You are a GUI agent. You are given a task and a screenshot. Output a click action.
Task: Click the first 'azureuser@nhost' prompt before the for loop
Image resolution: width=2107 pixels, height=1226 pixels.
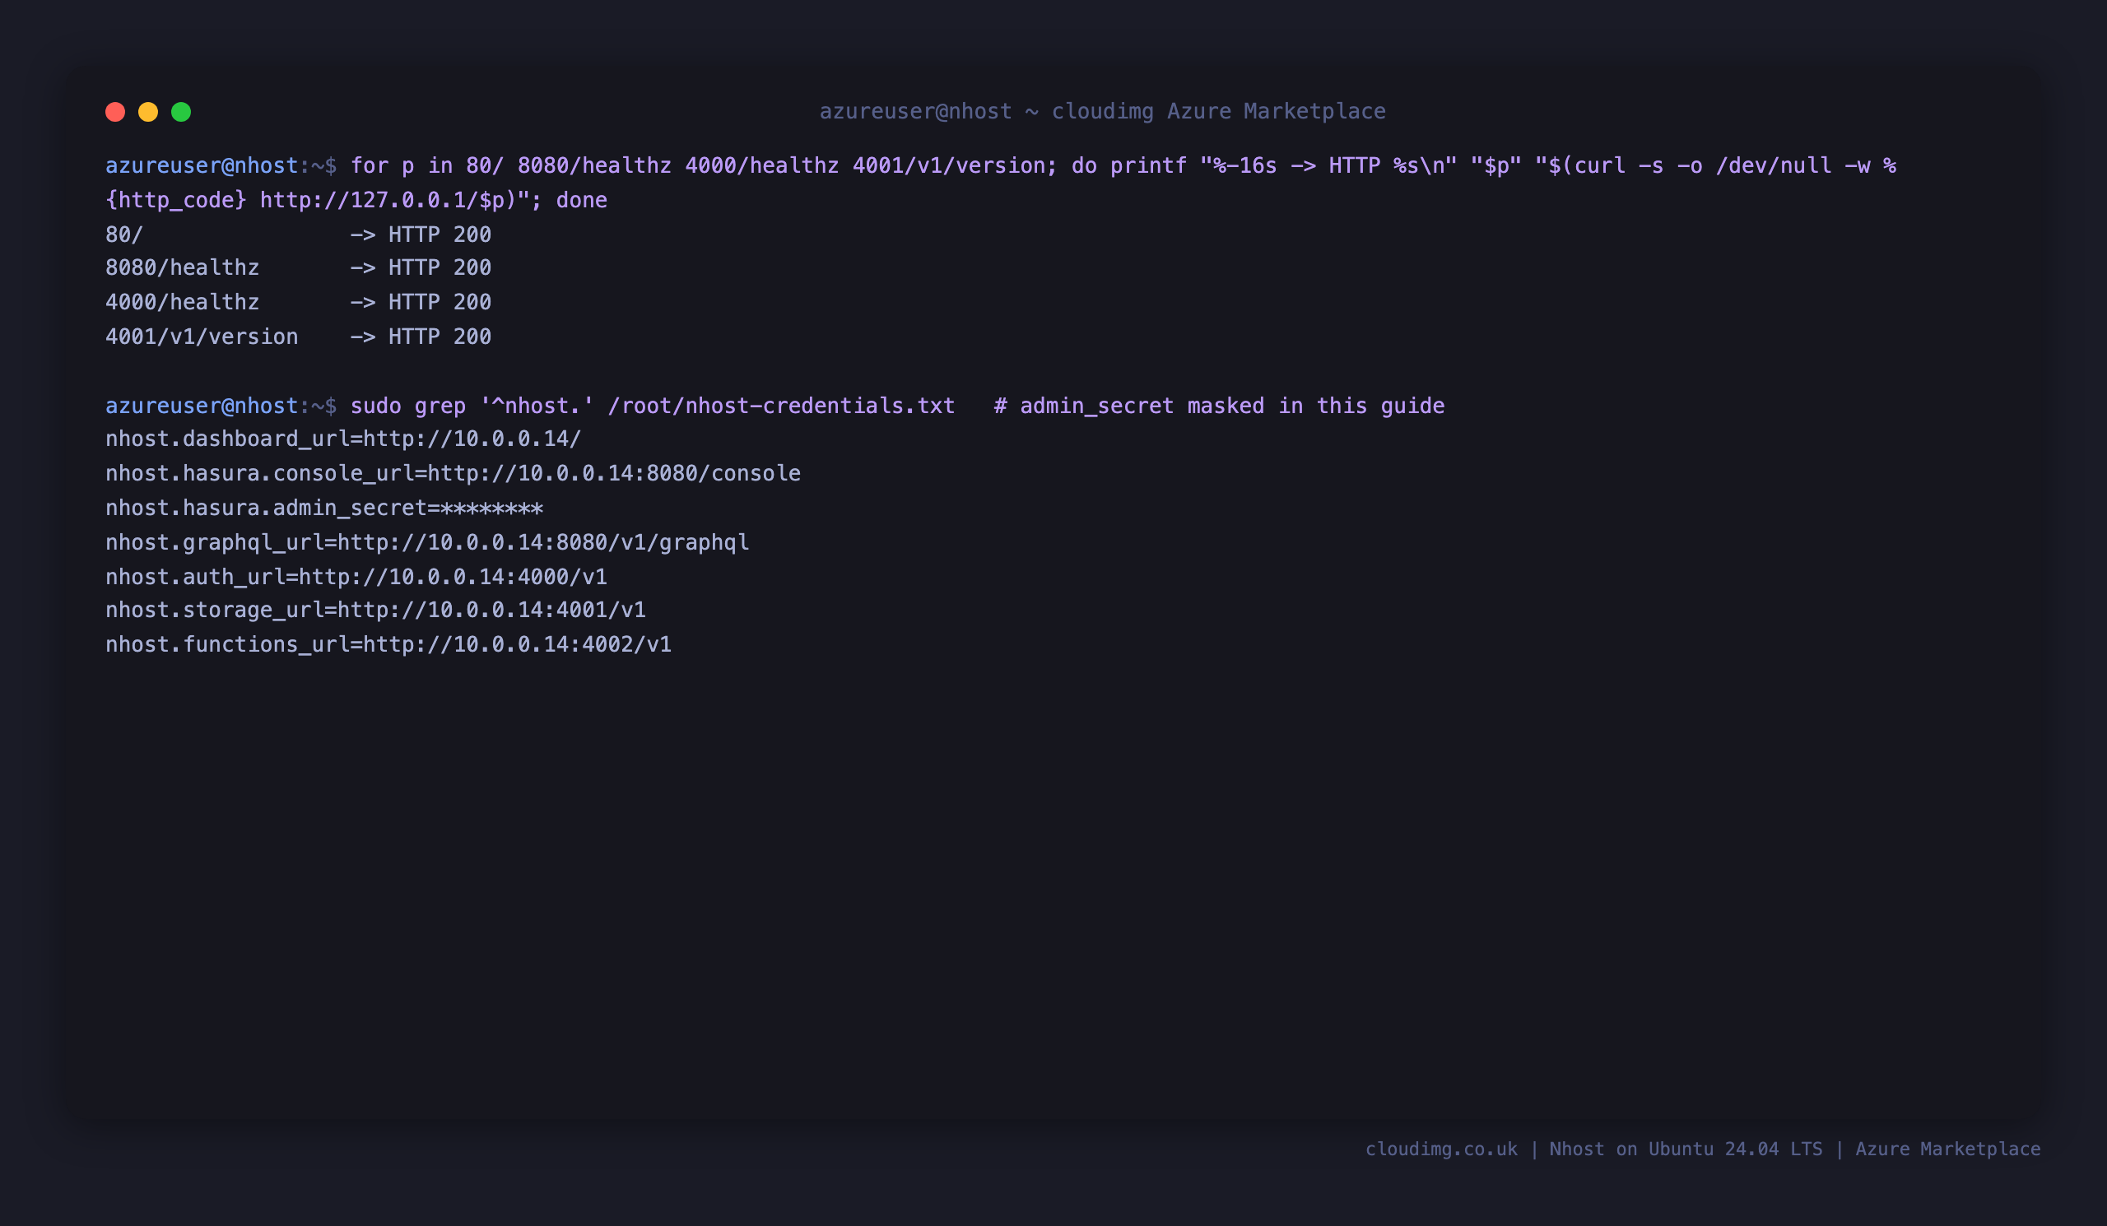click(202, 165)
